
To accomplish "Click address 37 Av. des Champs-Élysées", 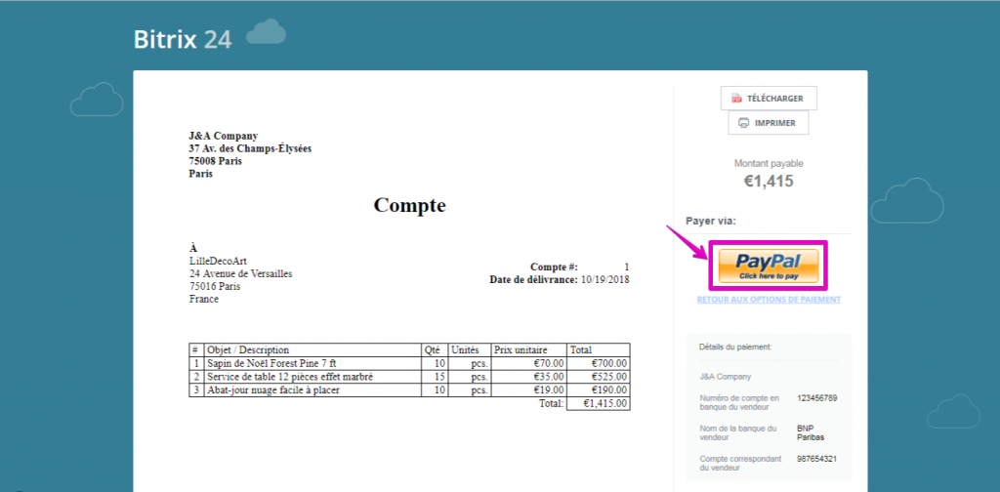I will 250,148.
